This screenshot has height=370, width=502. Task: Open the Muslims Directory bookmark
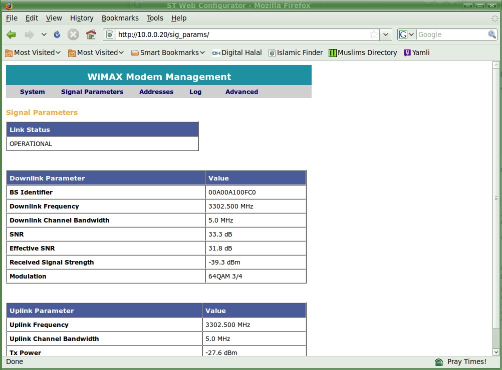(367, 52)
